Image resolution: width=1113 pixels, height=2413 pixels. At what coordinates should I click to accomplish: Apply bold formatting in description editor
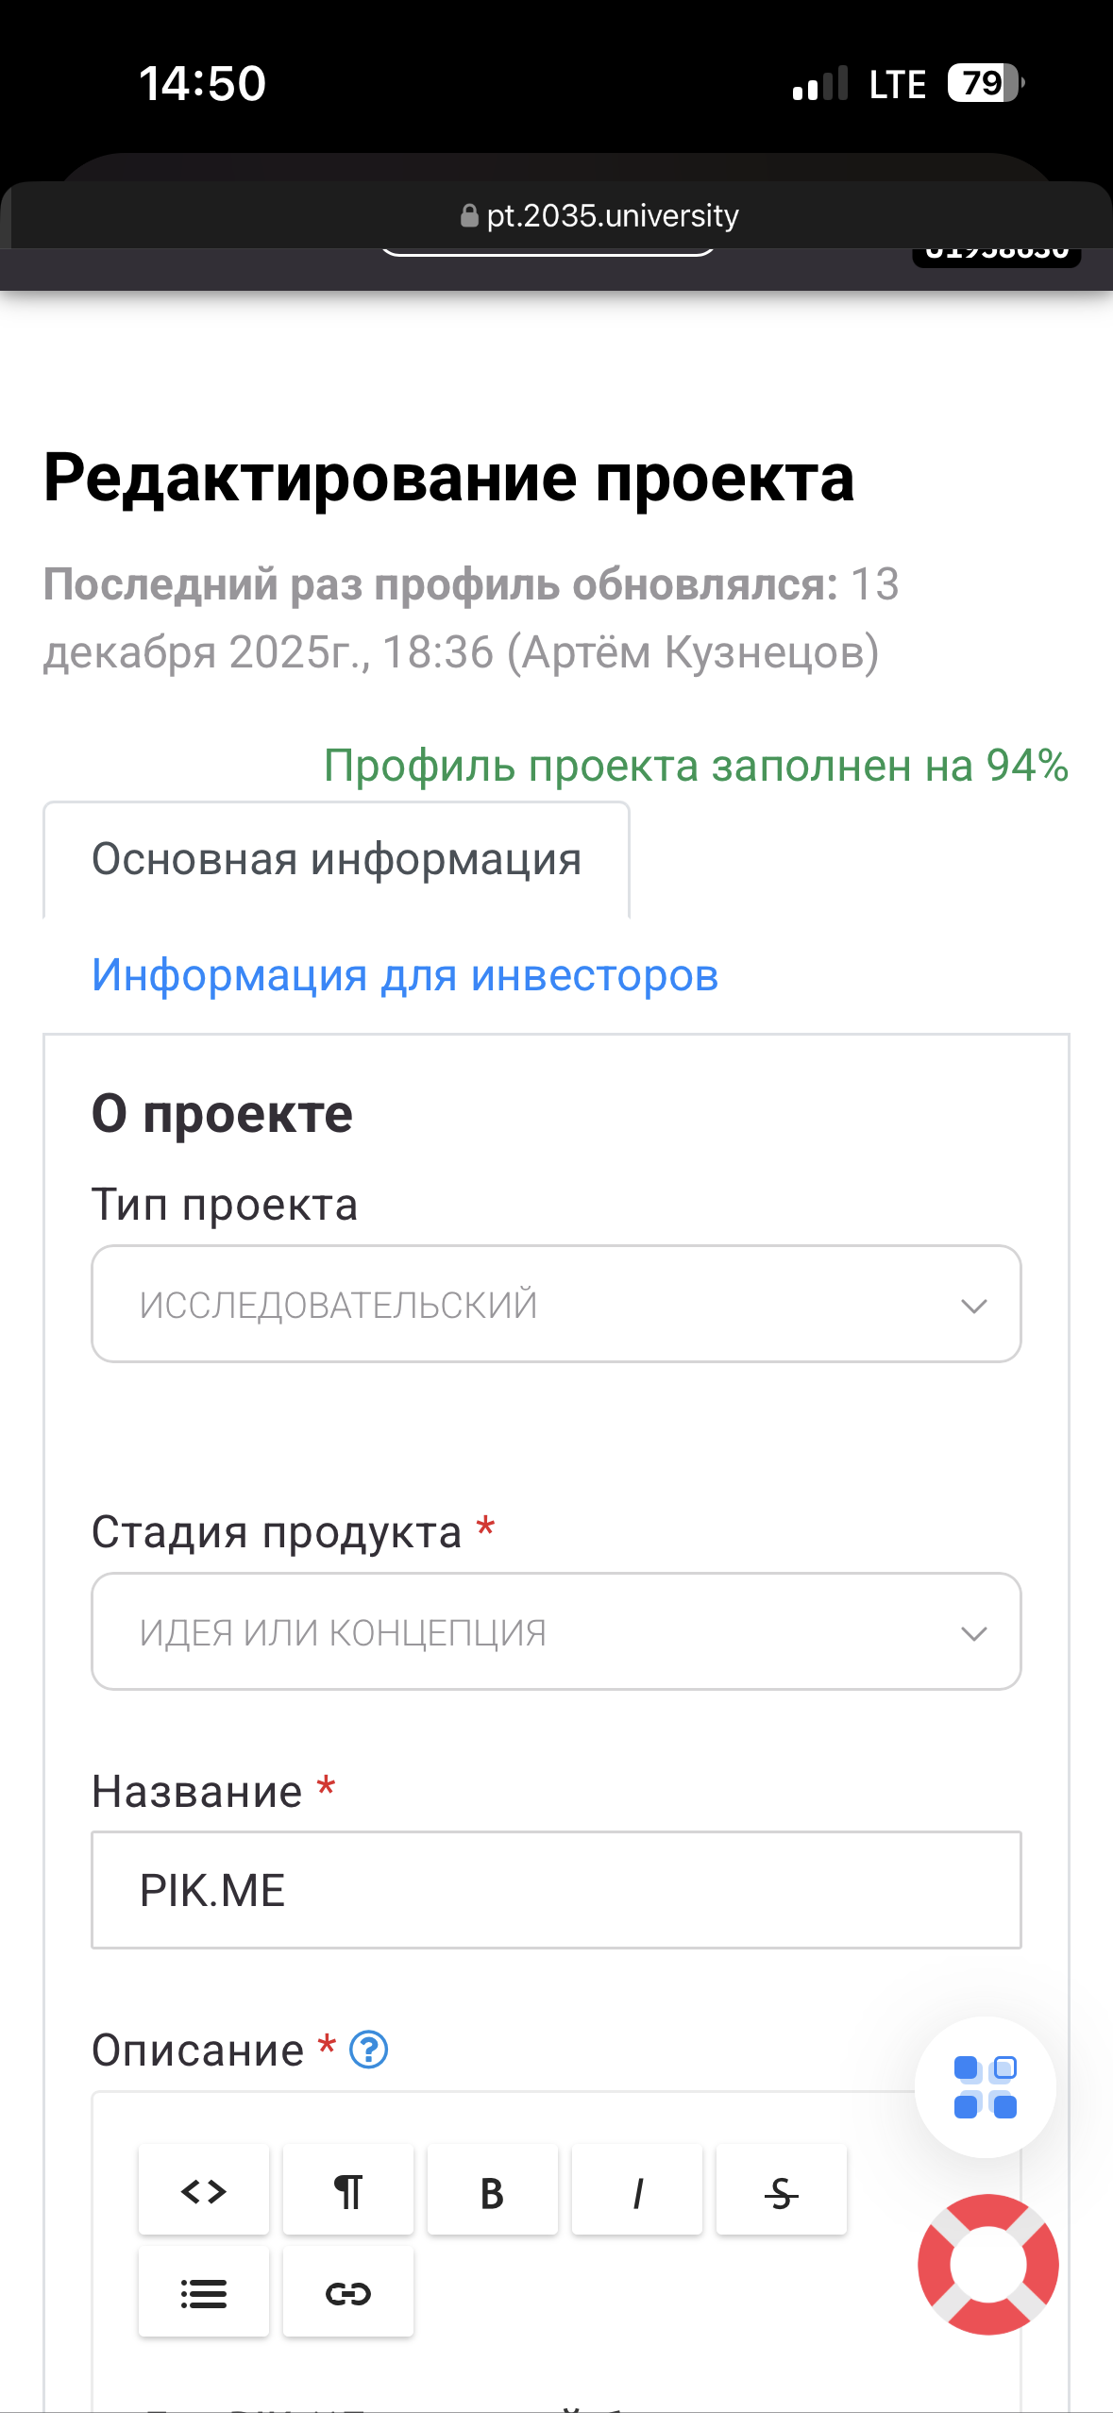click(493, 2190)
